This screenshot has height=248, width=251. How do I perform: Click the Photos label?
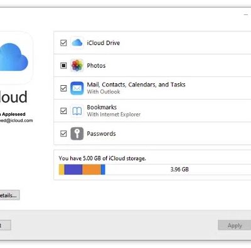[96, 66]
